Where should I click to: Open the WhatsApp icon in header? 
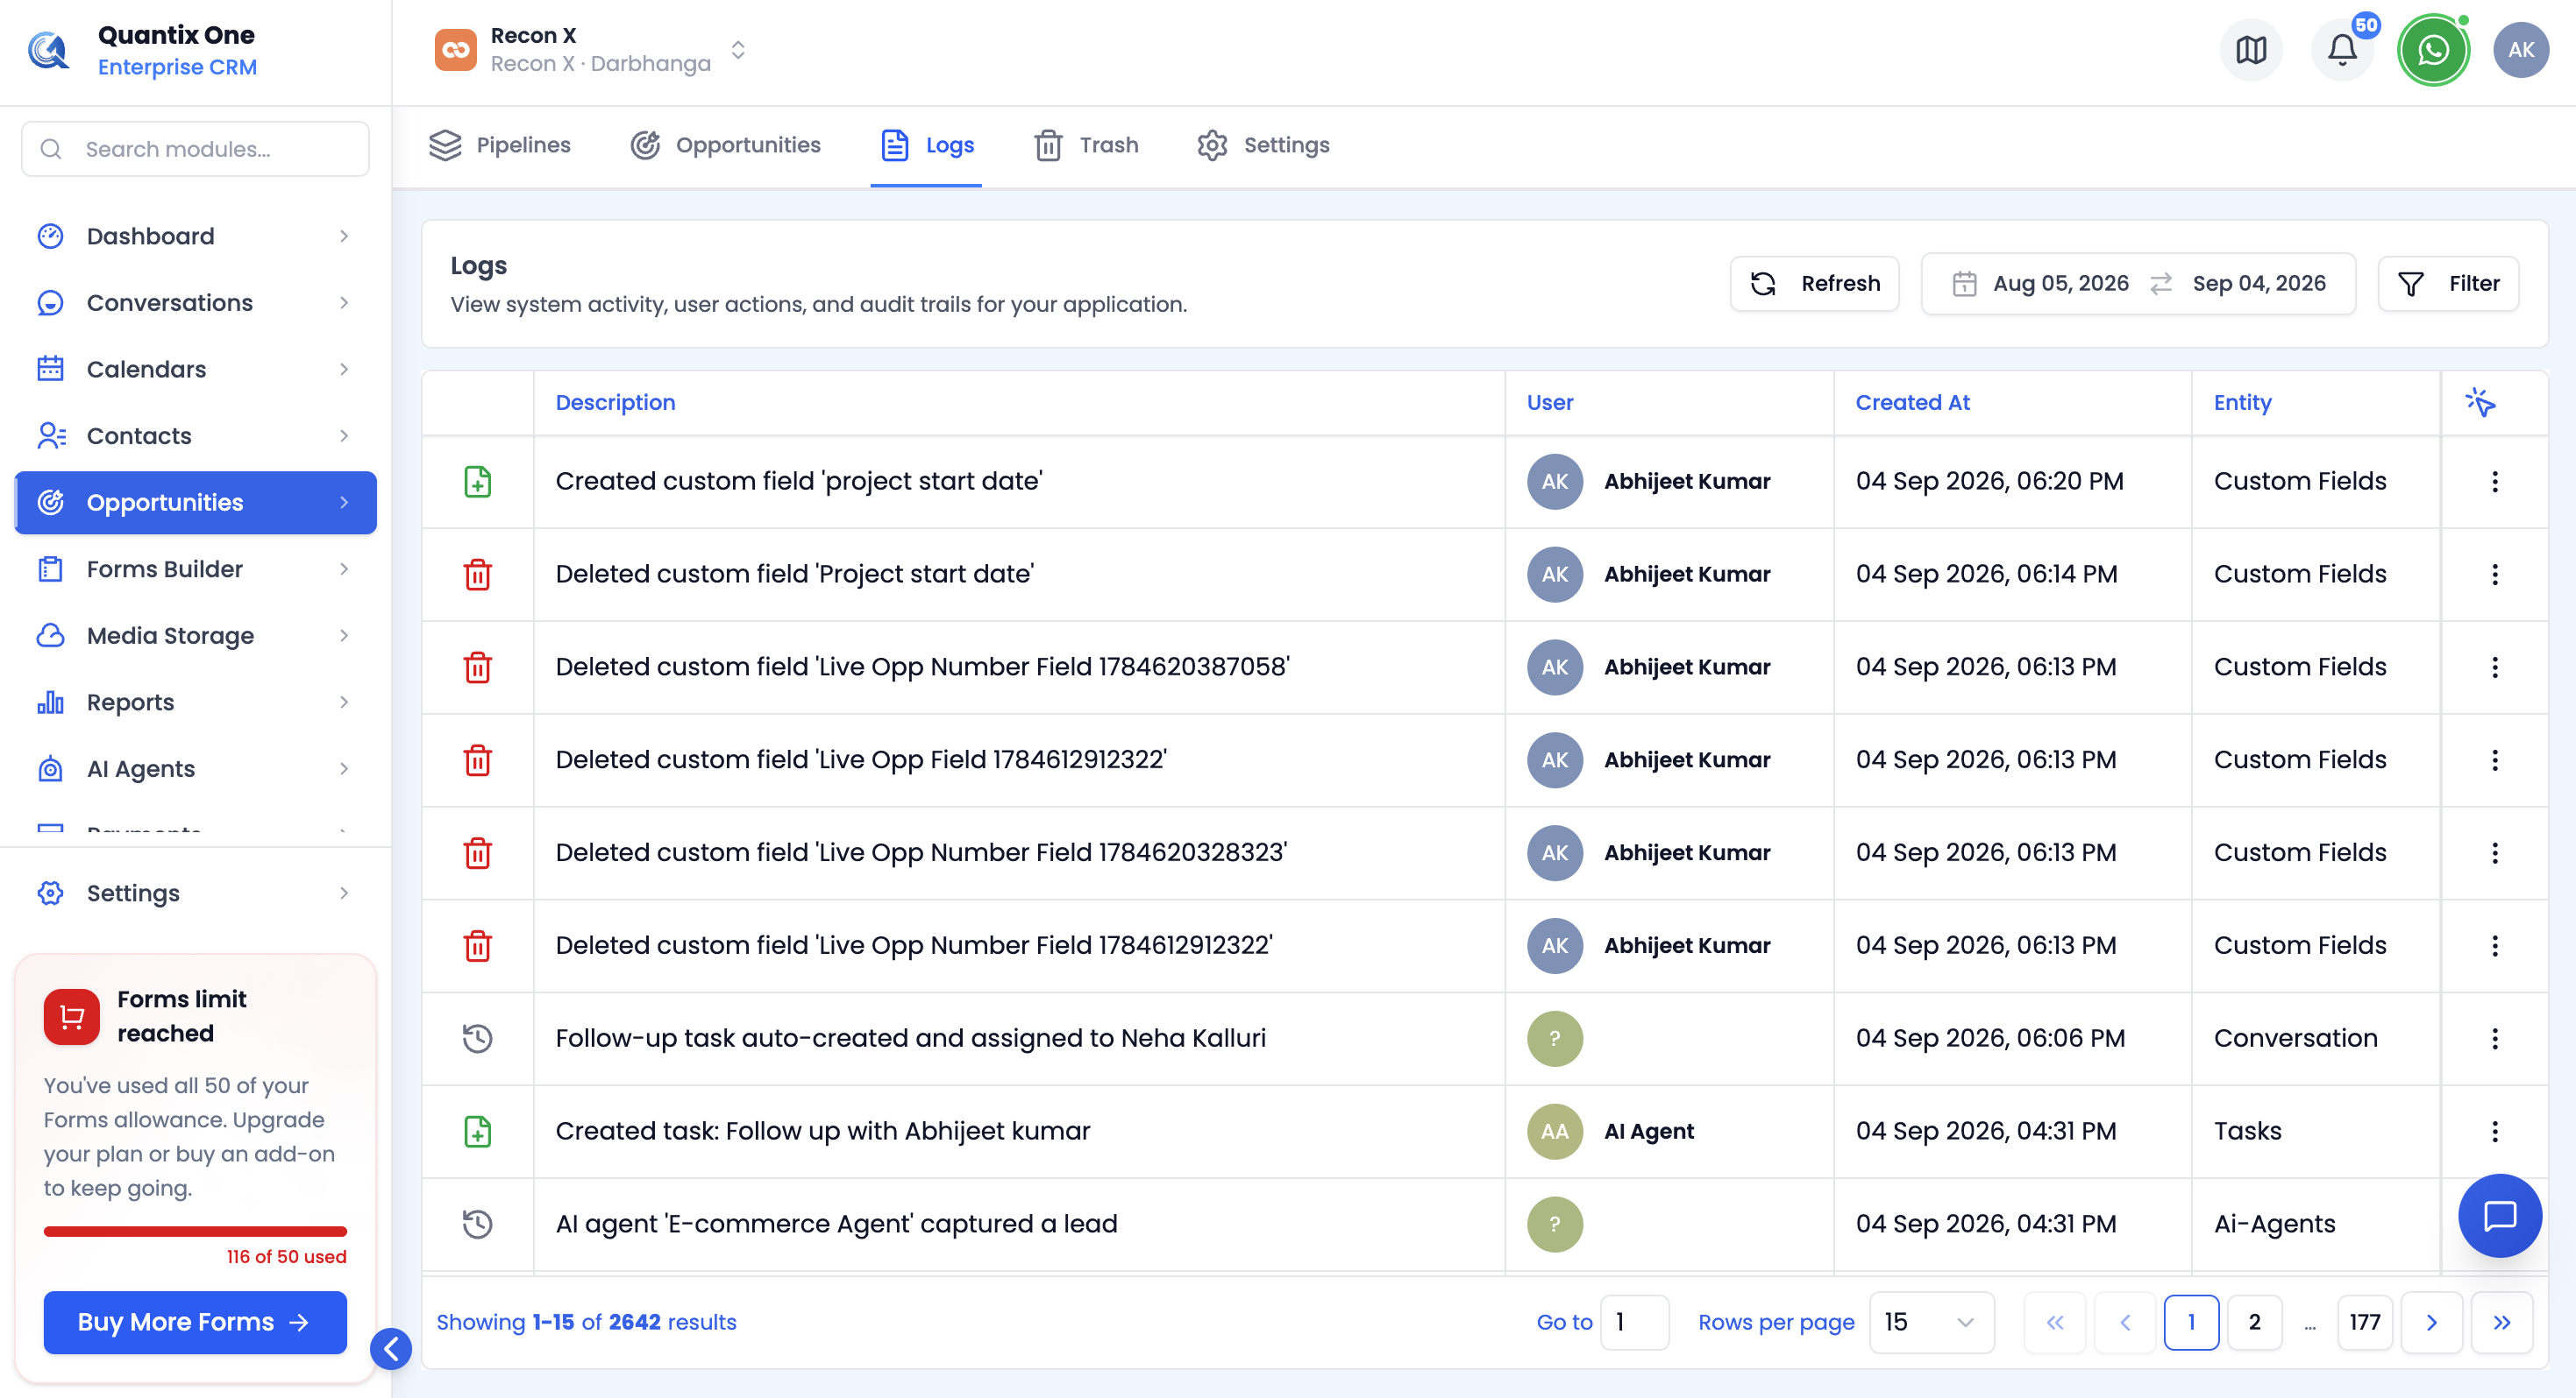click(x=2433, y=50)
